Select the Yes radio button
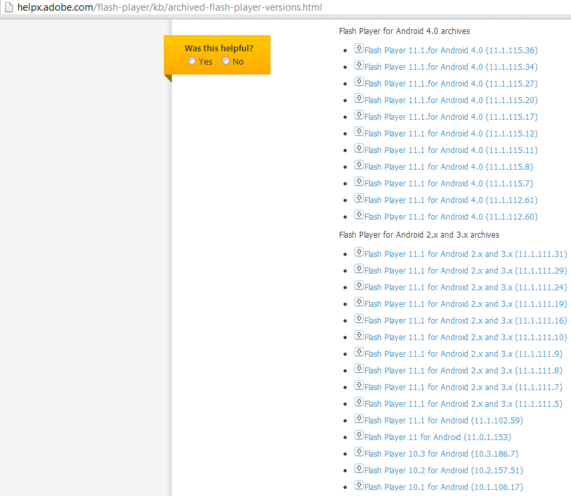Image resolution: width=571 pixels, height=496 pixels. tap(192, 61)
